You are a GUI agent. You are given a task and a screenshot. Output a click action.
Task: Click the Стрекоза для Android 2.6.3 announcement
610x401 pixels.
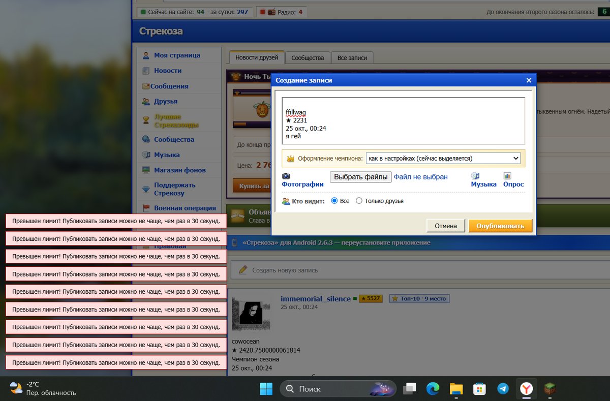click(x=336, y=242)
